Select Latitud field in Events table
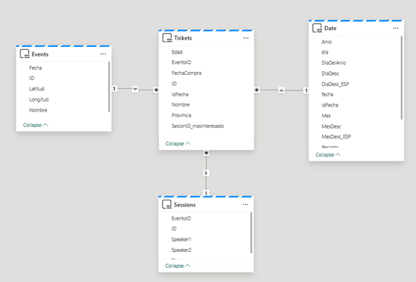This screenshot has width=416, height=282. pyautogui.click(x=37, y=89)
